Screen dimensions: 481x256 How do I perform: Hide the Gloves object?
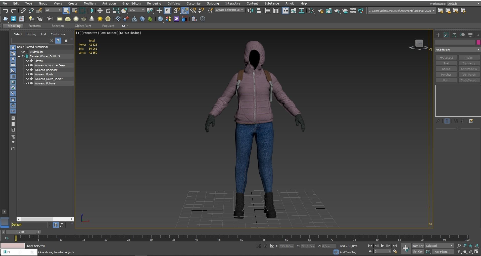pos(28,61)
